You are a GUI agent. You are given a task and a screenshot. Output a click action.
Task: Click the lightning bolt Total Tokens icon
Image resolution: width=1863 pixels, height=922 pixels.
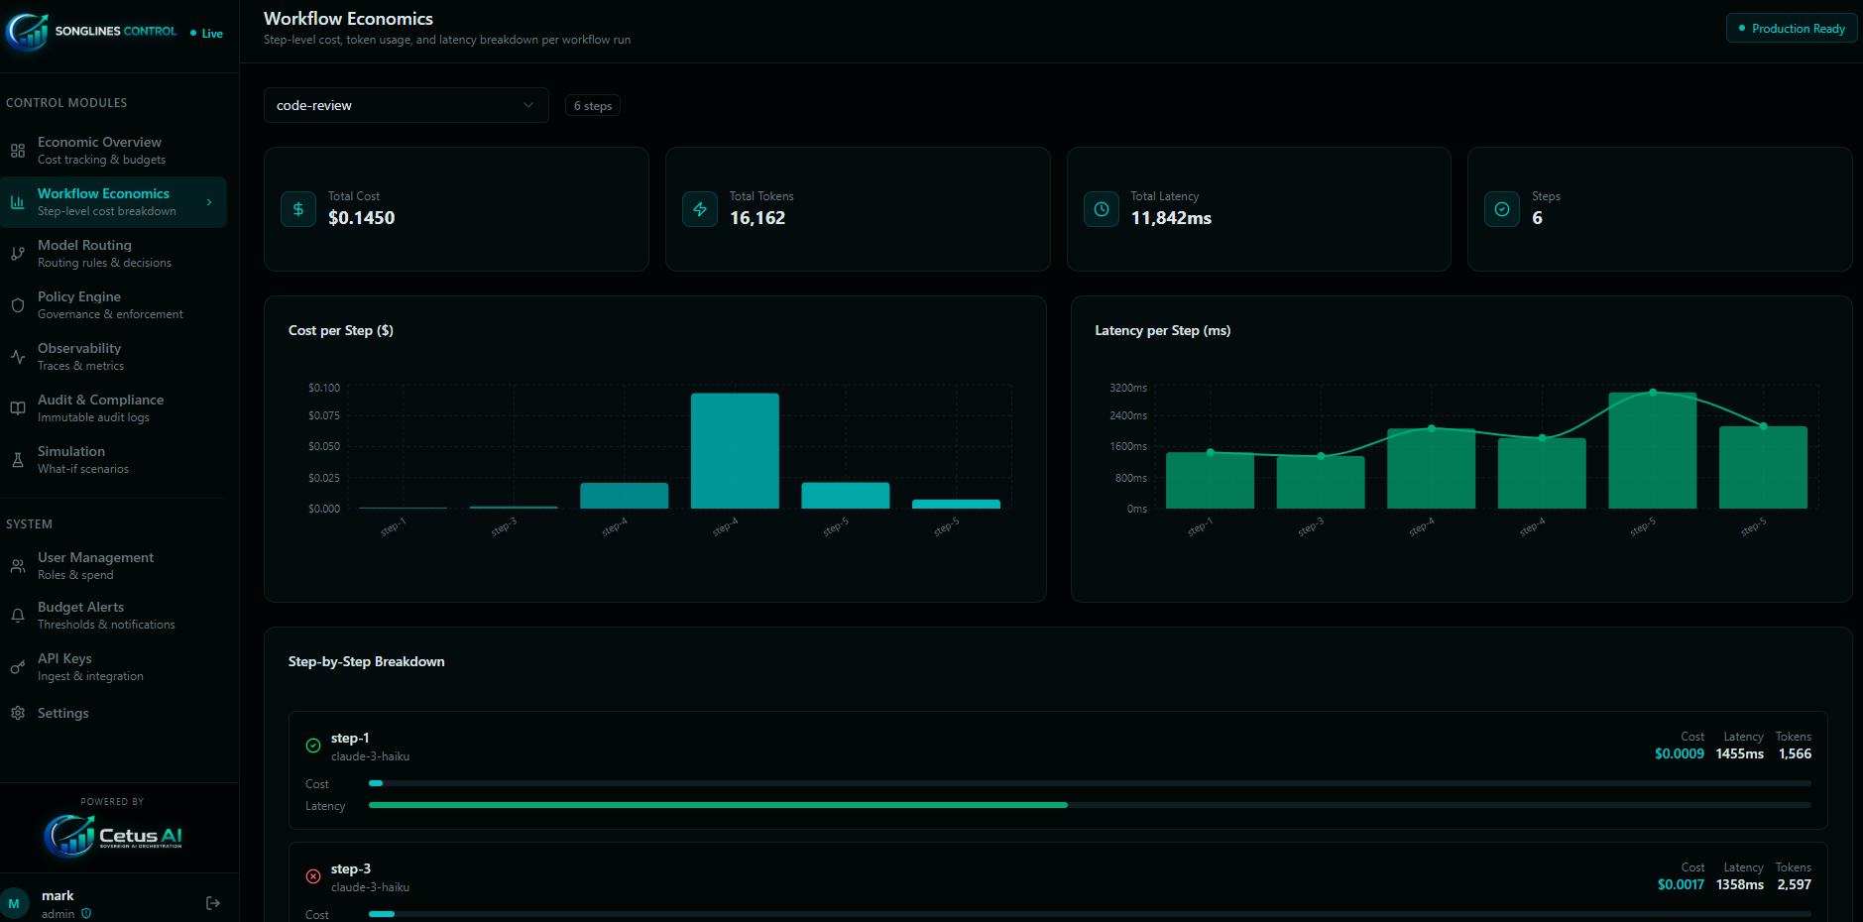click(x=700, y=209)
